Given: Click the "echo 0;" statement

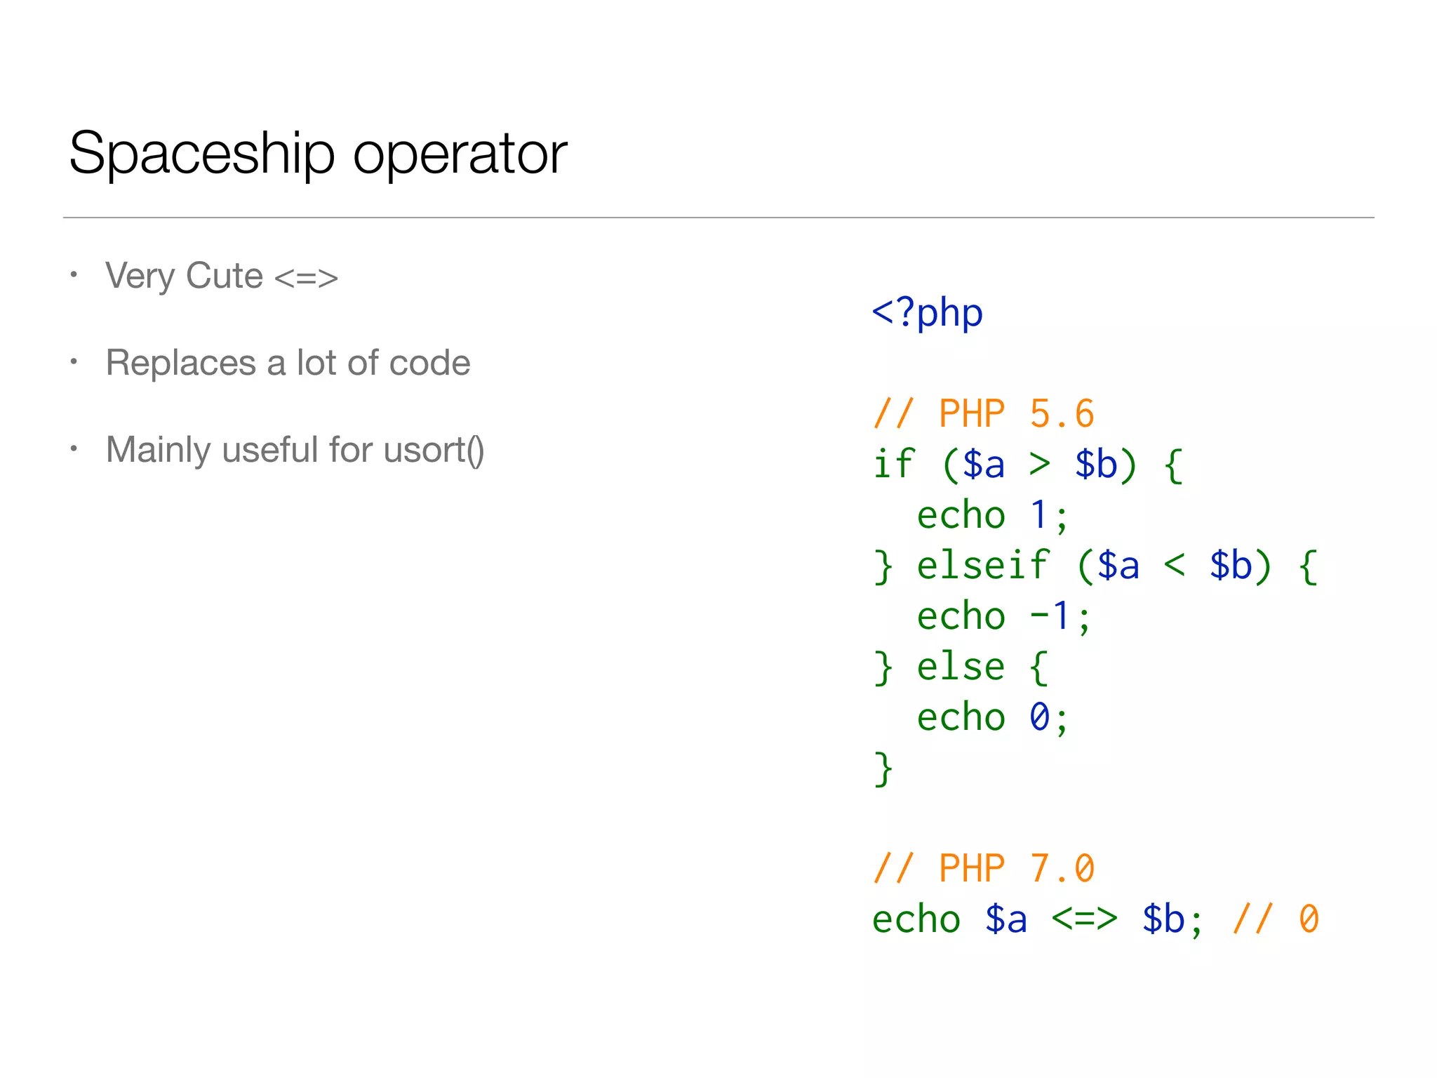Looking at the screenshot, I should click(x=992, y=717).
